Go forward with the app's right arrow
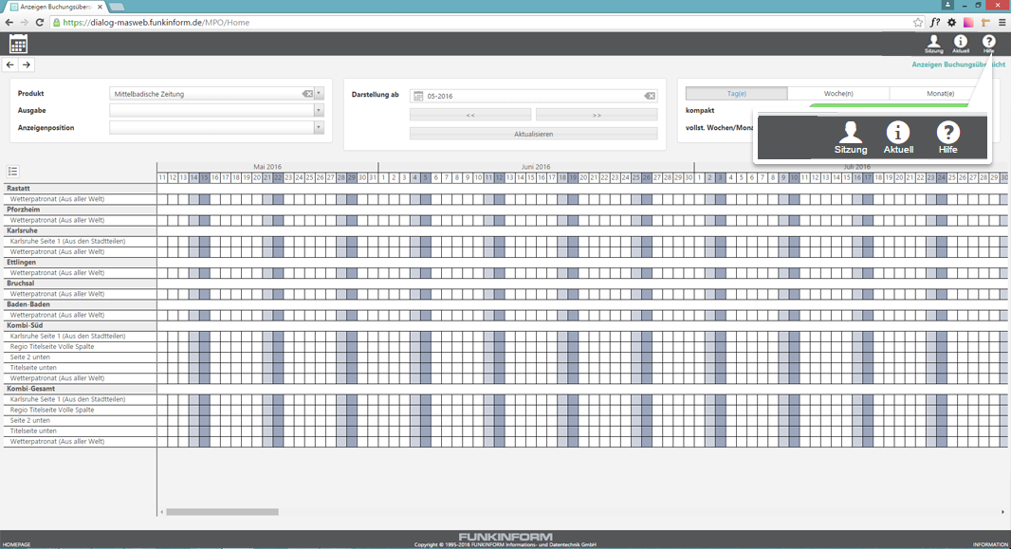This screenshot has width=1011, height=549. 26,64
